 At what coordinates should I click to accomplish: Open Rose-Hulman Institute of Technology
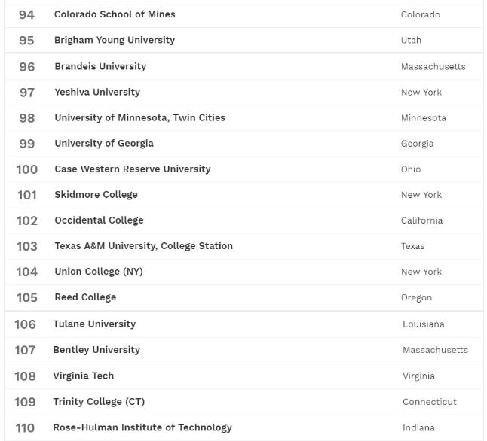point(142,427)
